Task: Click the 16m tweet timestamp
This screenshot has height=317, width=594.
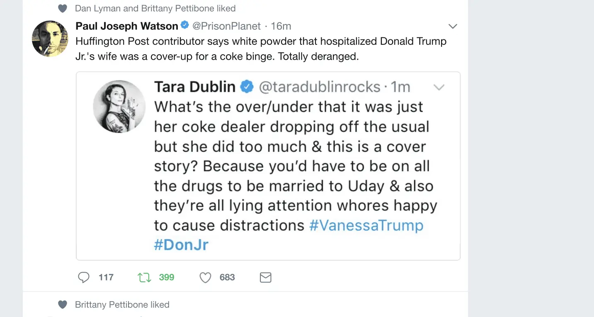Action: coord(281,26)
